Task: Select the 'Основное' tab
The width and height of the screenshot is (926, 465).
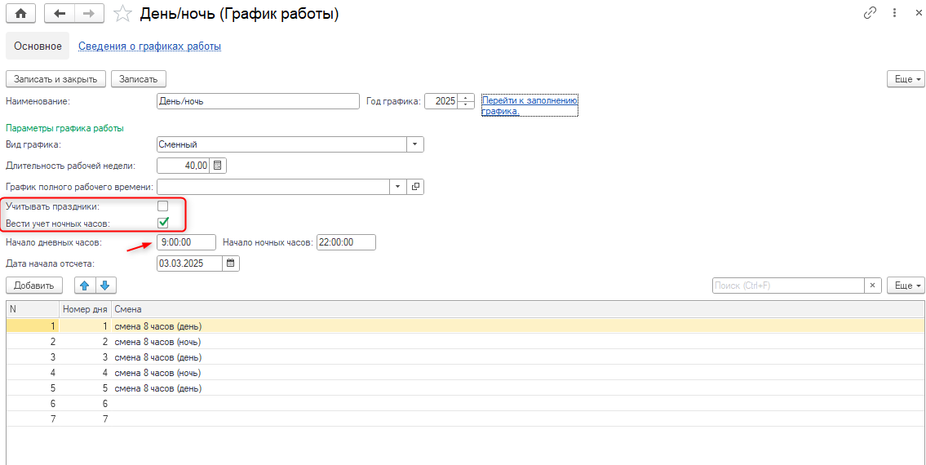Action: pyautogui.click(x=38, y=46)
